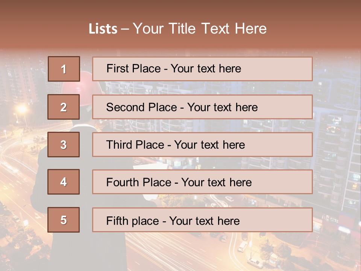
Task: Click "Your text here" in Fourth Place row
Action: [217, 182]
